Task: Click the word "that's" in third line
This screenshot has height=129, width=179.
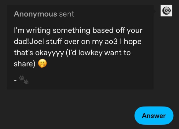Action: [24, 53]
